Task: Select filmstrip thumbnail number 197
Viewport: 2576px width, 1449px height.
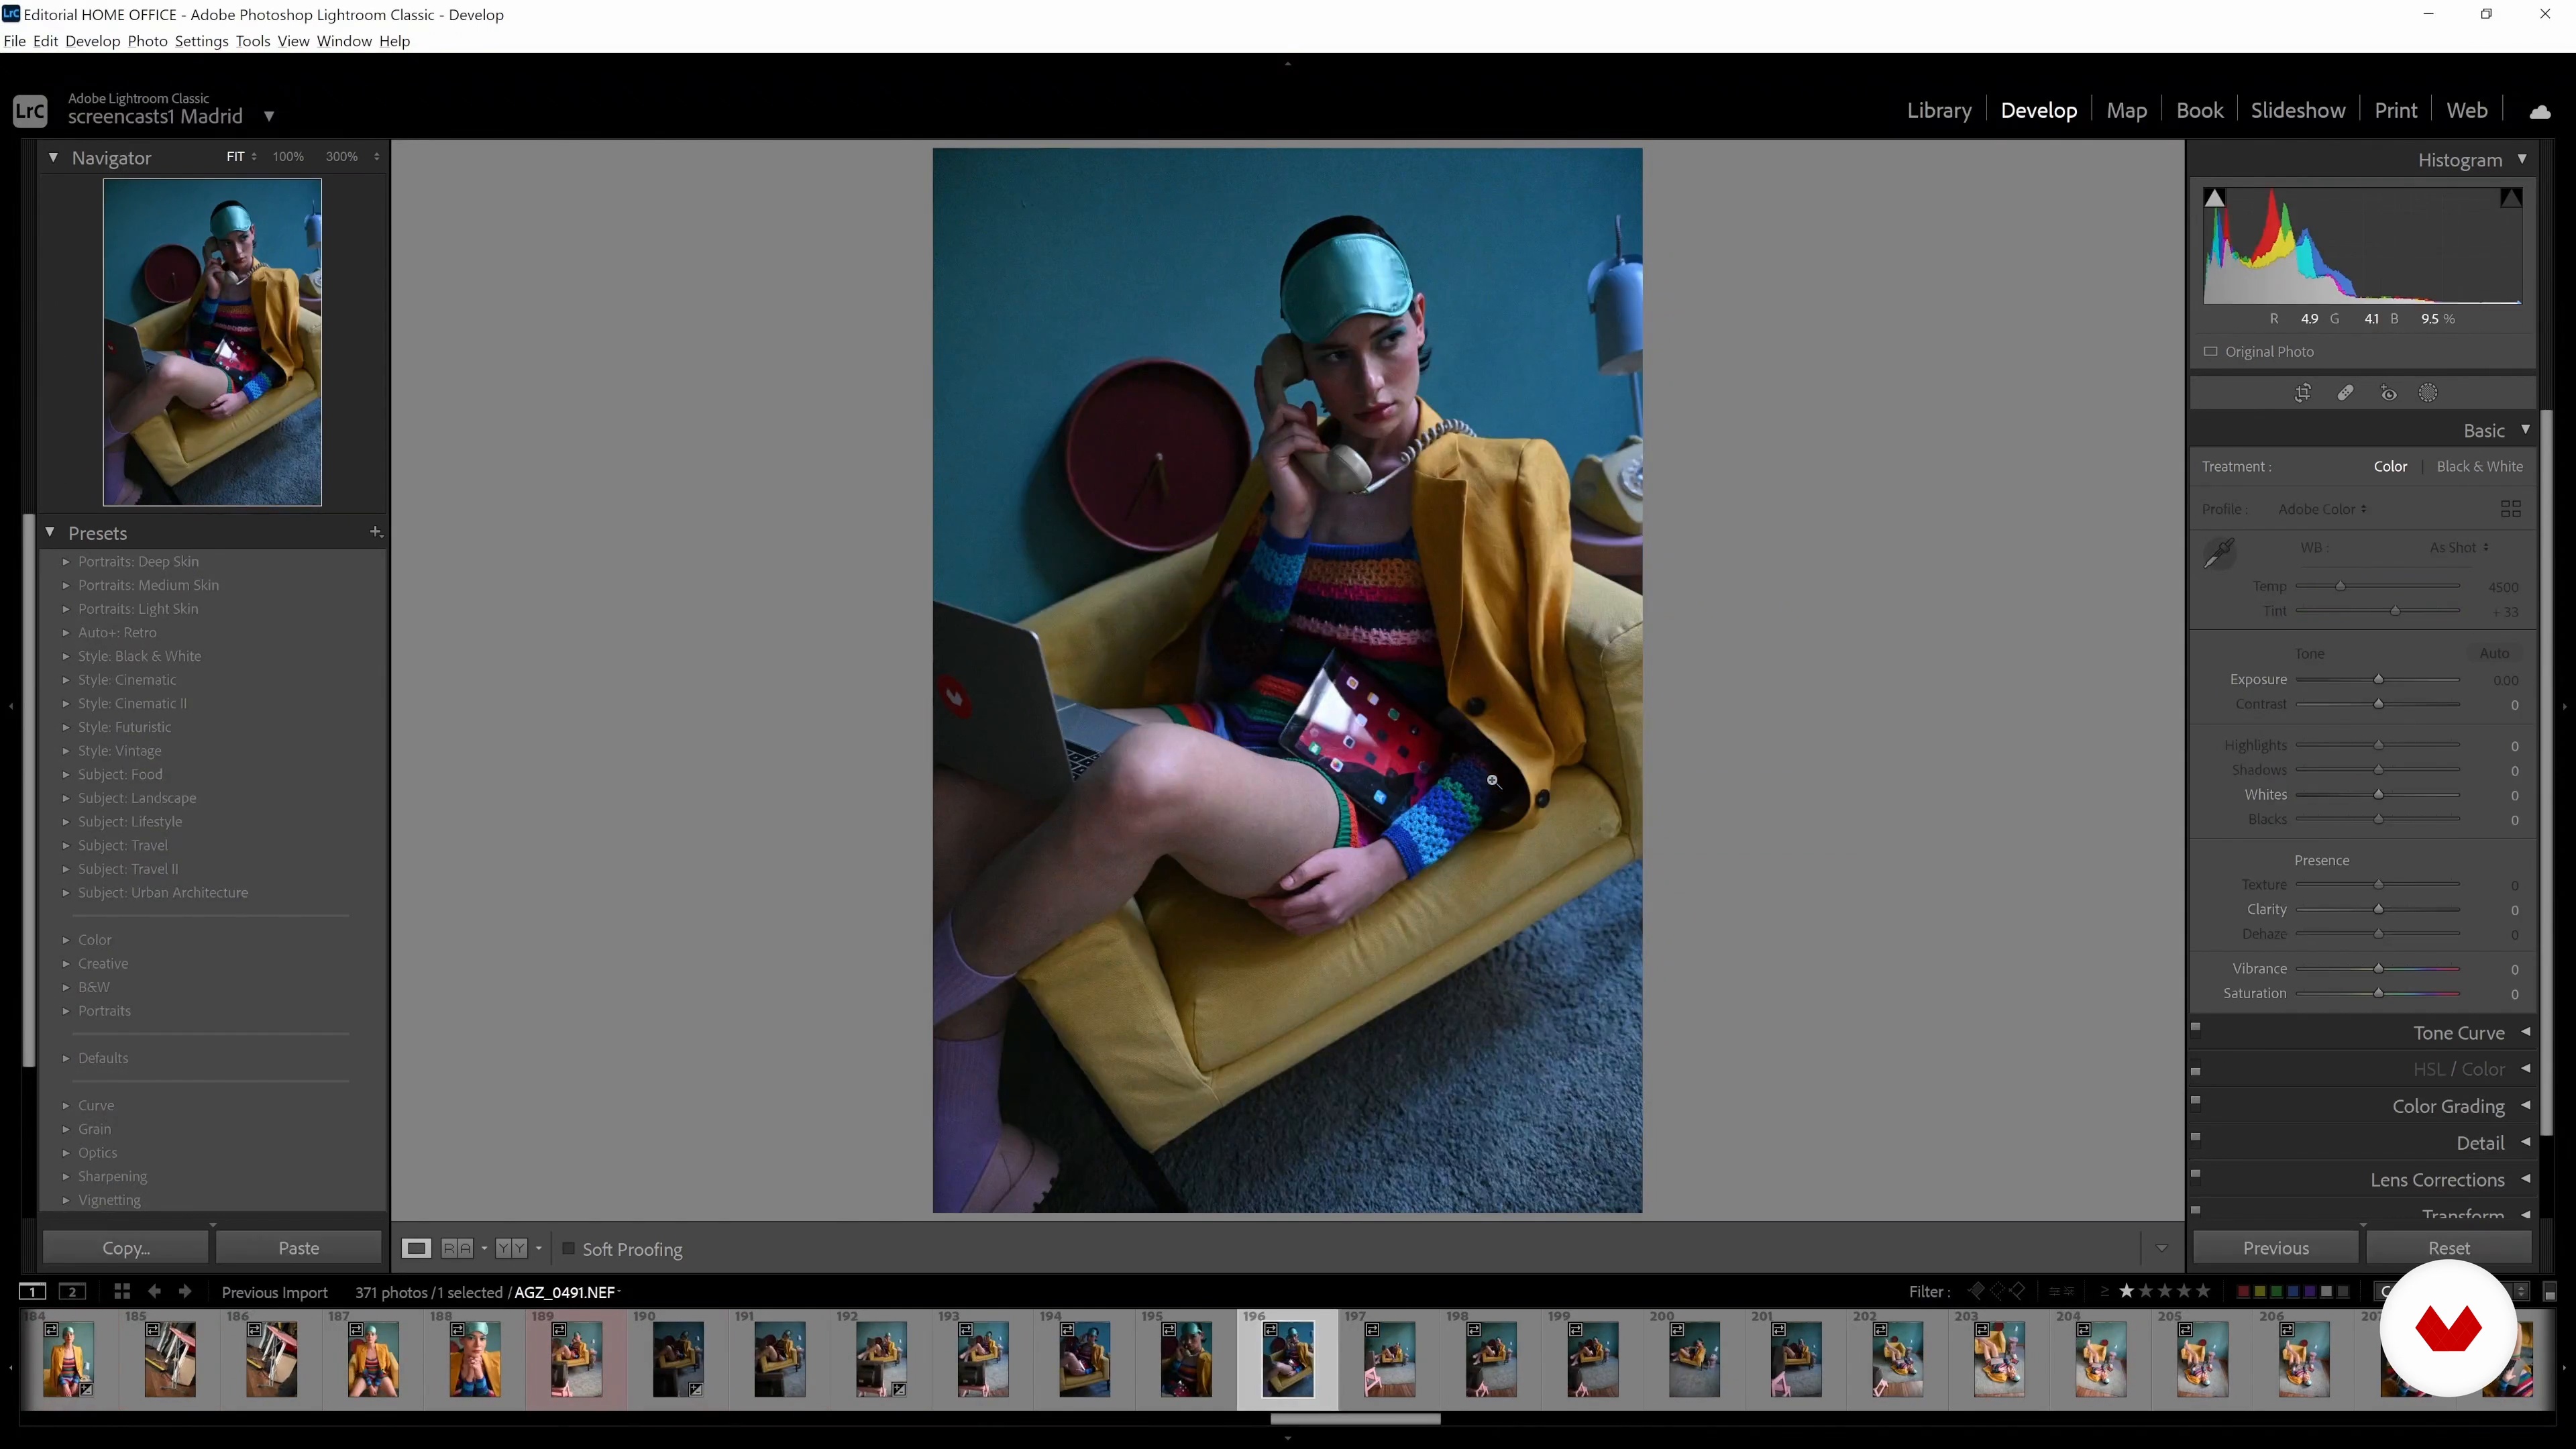Action: 1389,1359
